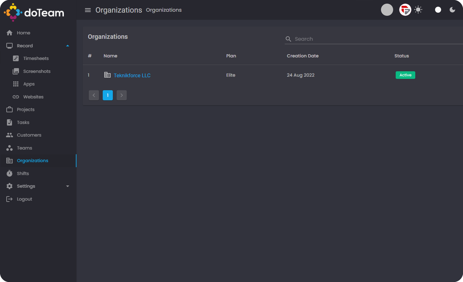Collapse the Record submenu arrow

point(67,46)
